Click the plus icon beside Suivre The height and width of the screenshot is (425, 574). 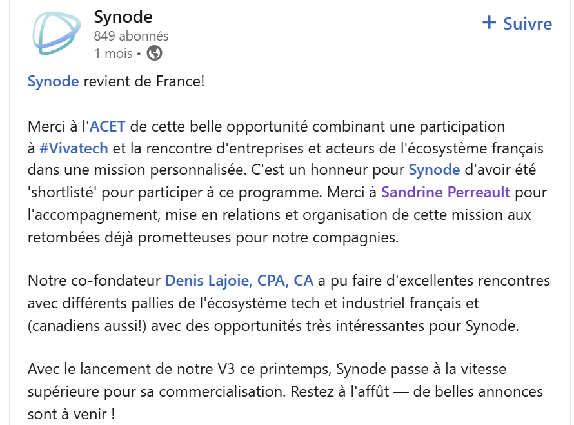tap(490, 23)
